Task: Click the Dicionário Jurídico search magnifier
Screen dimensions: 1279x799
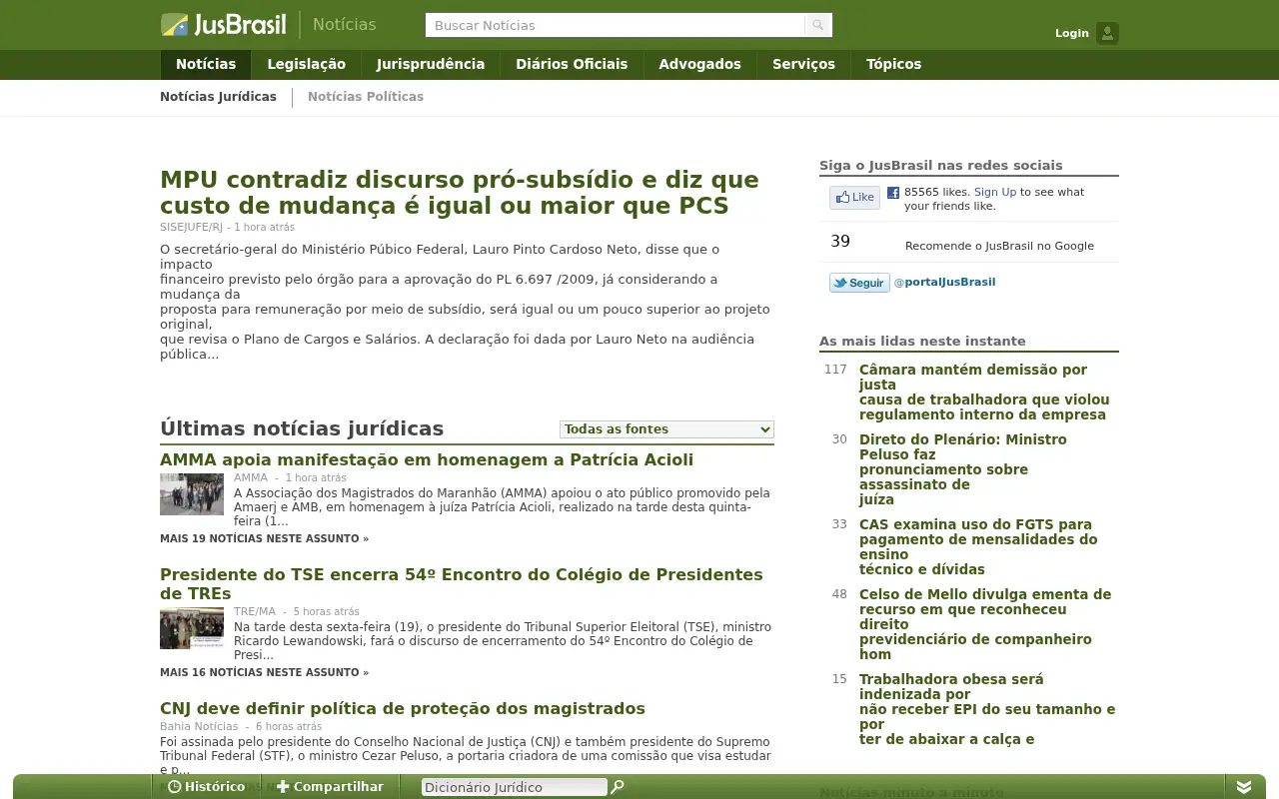Action: tap(618, 787)
